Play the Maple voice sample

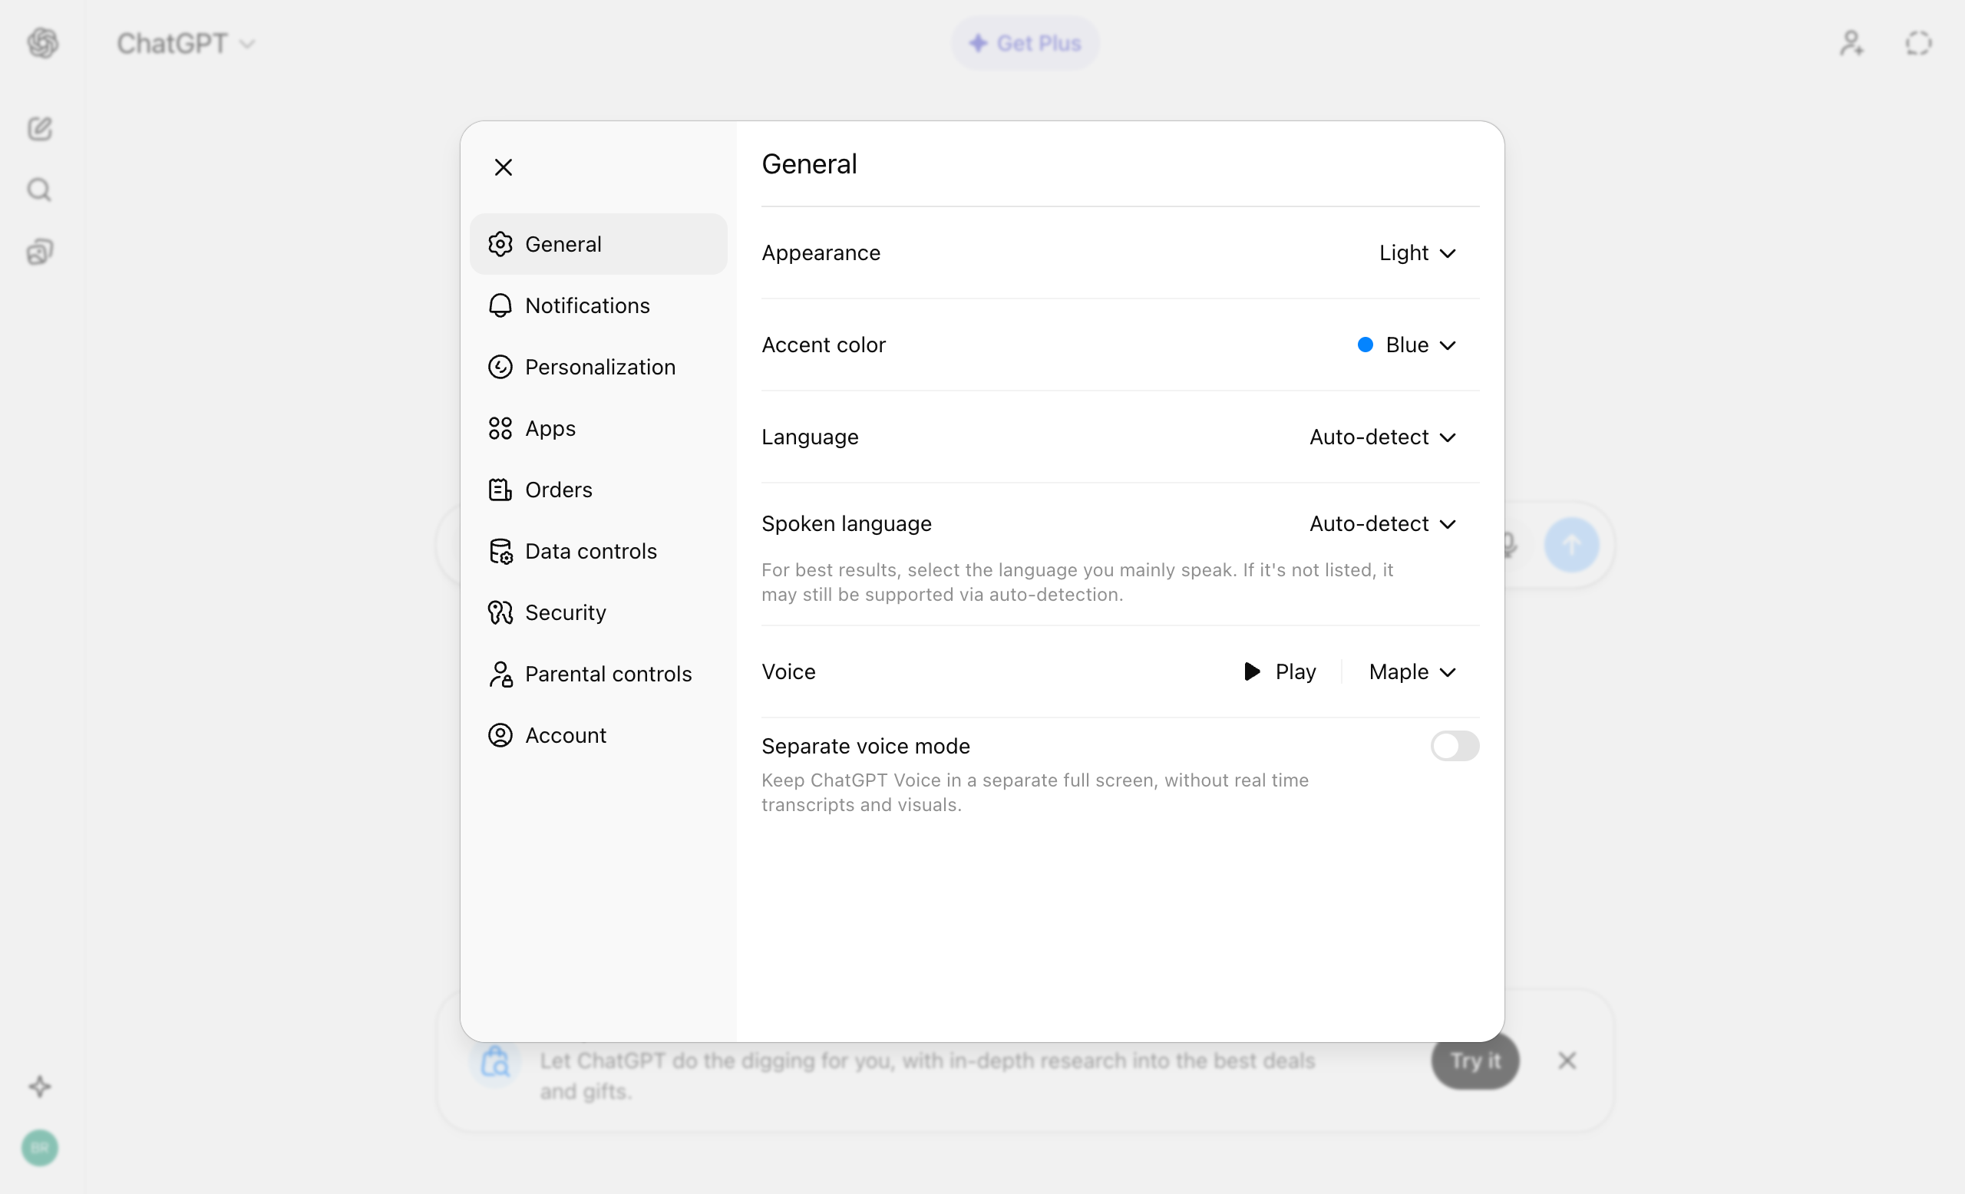(x=1280, y=672)
